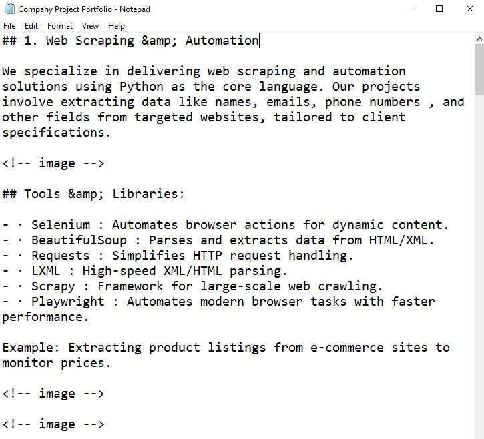This screenshot has width=484, height=439.
Task: Click the line starting 'involve extracting data'
Action: [x=233, y=103]
